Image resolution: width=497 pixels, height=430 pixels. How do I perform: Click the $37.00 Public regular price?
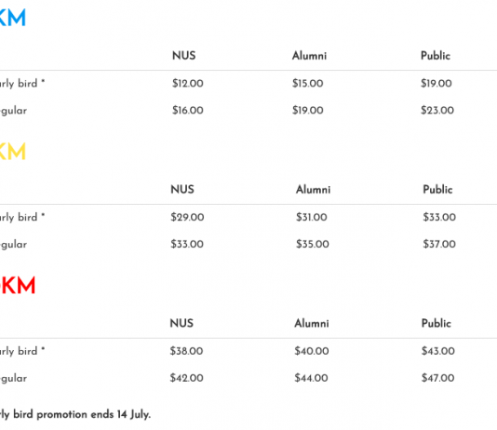click(439, 244)
